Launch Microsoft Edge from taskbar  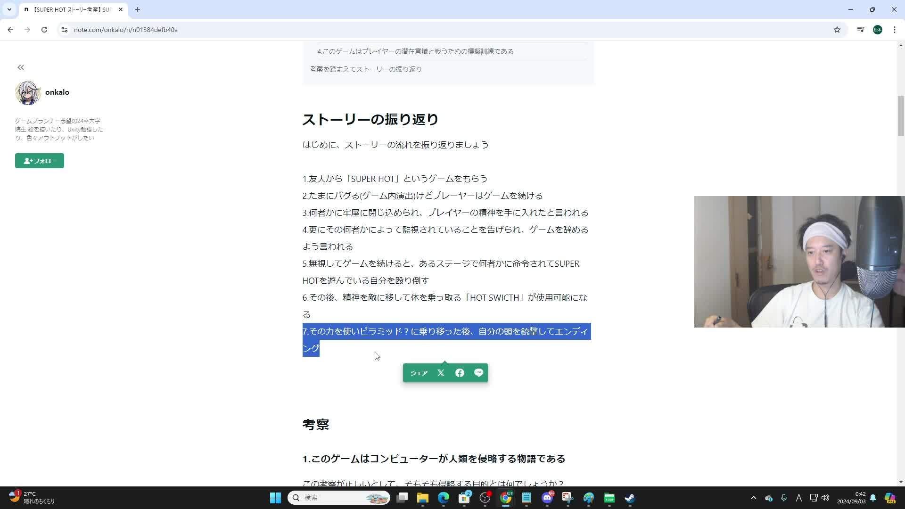pyautogui.click(x=444, y=498)
